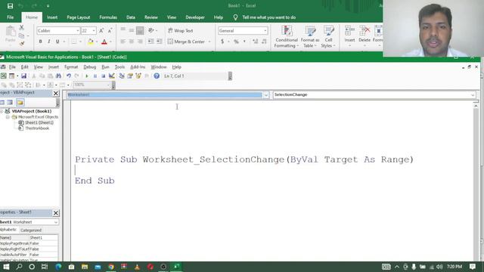
Task: Open File Explorer from the taskbar
Action: tap(84, 267)
